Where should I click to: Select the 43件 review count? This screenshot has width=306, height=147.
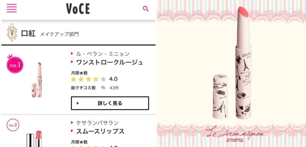point(114,88)
